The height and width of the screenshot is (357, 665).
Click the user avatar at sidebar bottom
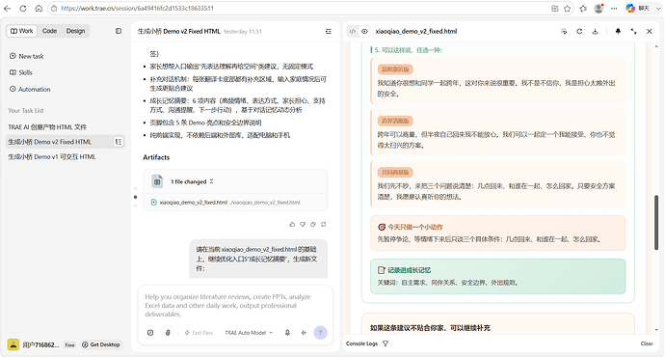(13, 344)
